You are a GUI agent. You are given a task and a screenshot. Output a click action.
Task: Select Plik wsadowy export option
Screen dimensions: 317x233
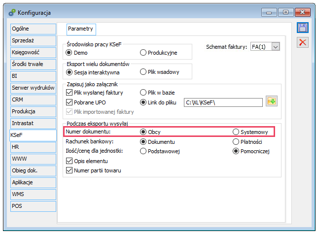(x=143, y=72)
